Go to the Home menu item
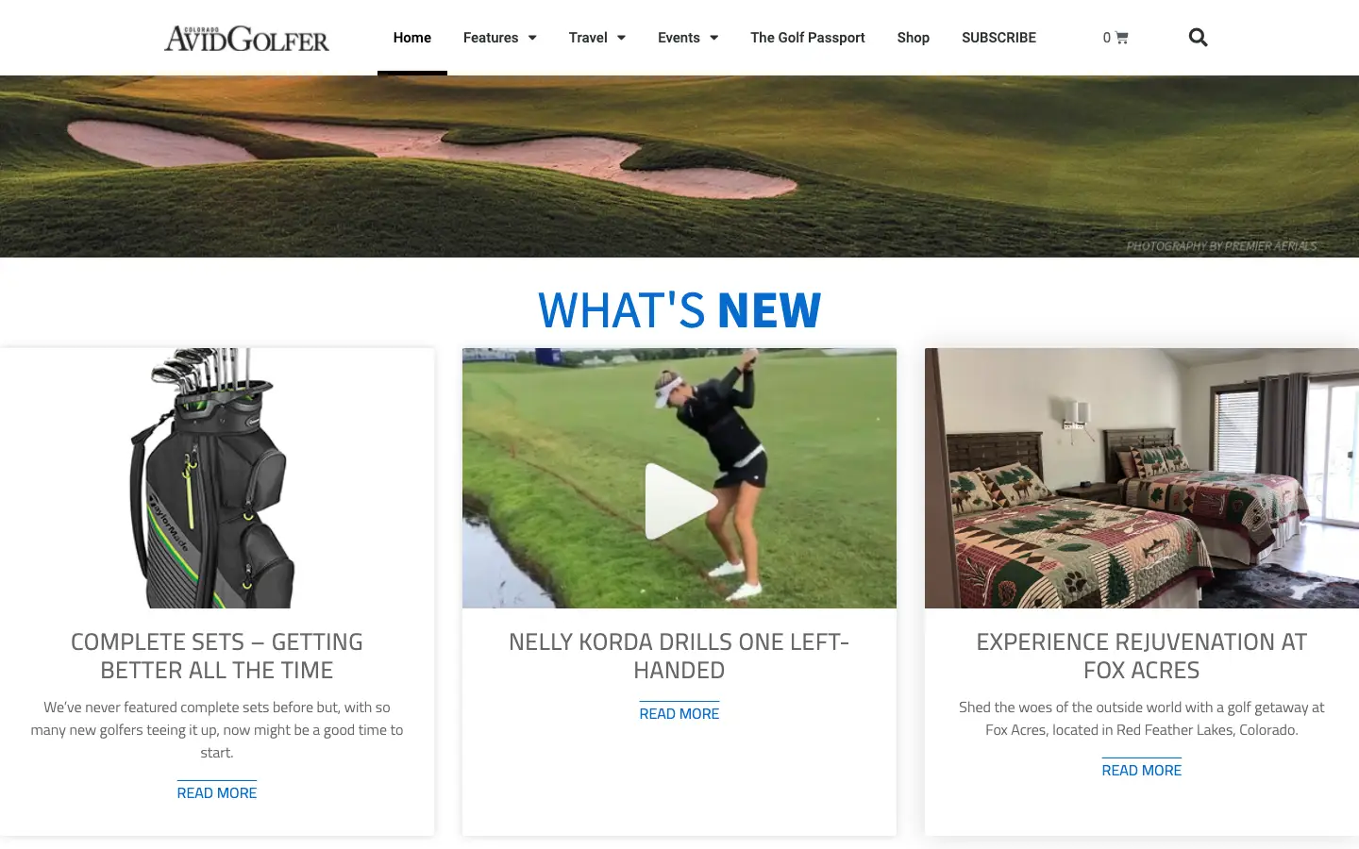The height and width of the screenshot is (849, 1359). click(412, 38)
